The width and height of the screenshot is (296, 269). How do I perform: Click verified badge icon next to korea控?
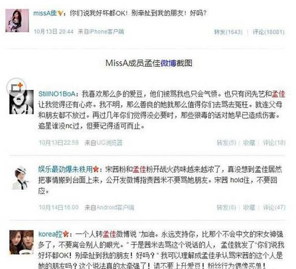(x=66, y=234)
